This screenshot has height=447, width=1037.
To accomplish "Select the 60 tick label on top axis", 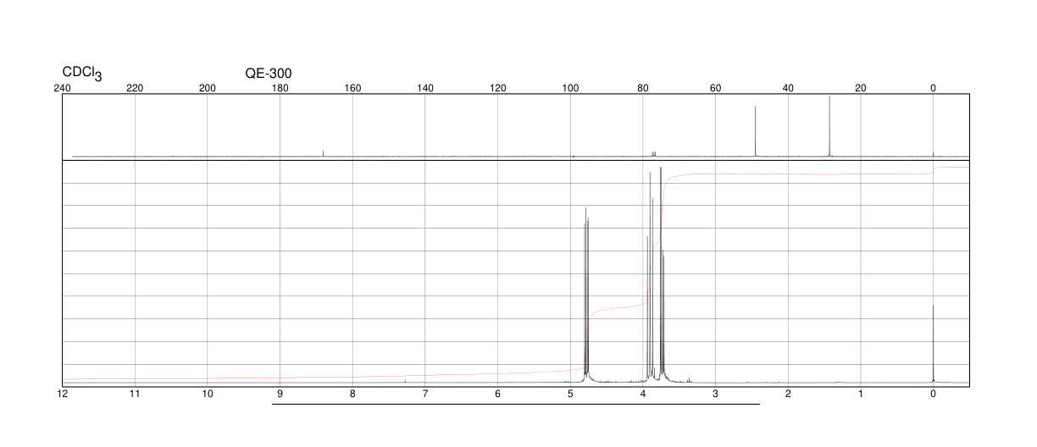I will click(715, 88).
